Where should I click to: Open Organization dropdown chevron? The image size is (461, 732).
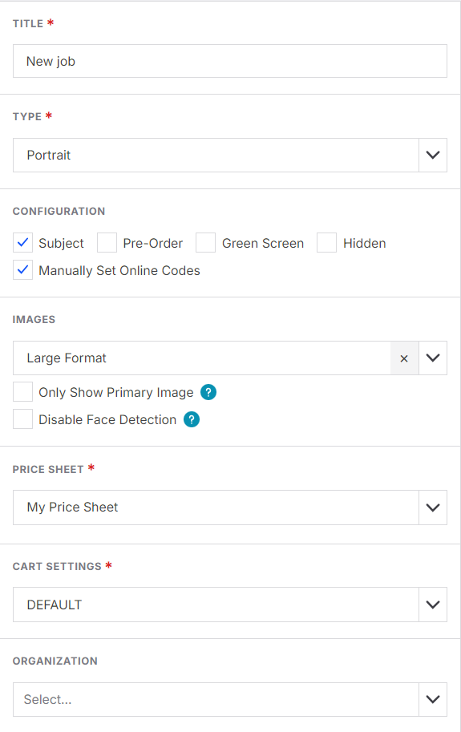tap(433, 699)
